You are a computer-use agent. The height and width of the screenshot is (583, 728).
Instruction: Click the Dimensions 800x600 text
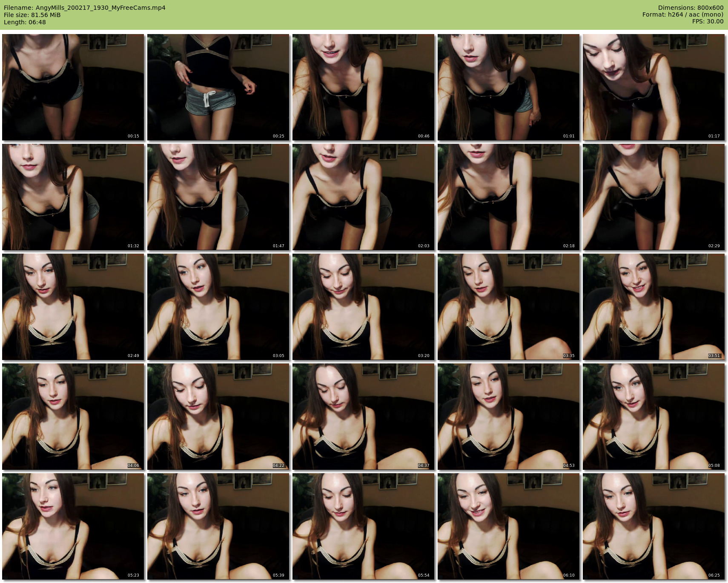click(691, 8)
